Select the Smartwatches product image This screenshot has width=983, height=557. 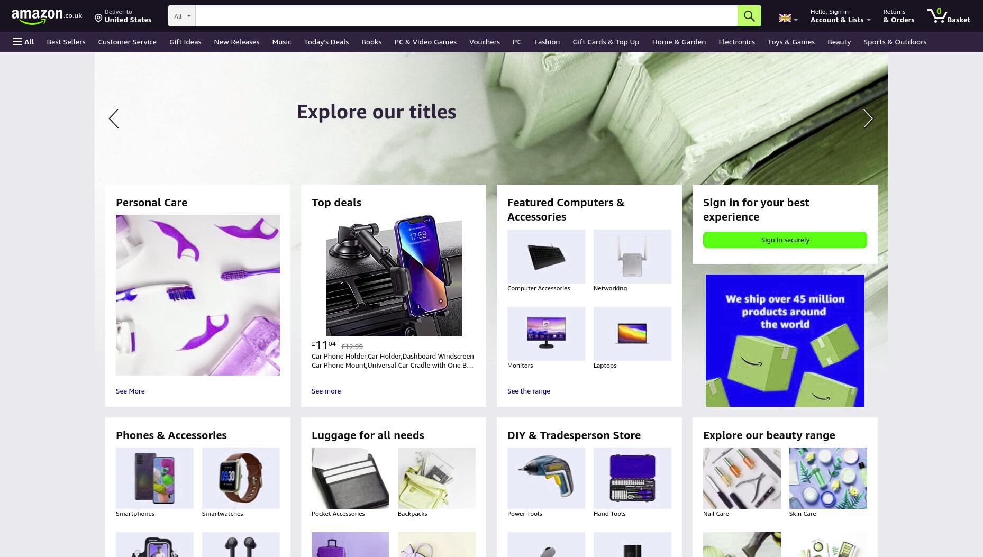tap(241, 478)
